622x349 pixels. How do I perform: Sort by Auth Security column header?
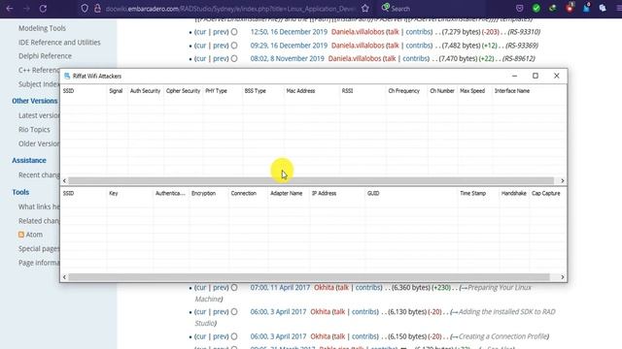click(145, 91)
